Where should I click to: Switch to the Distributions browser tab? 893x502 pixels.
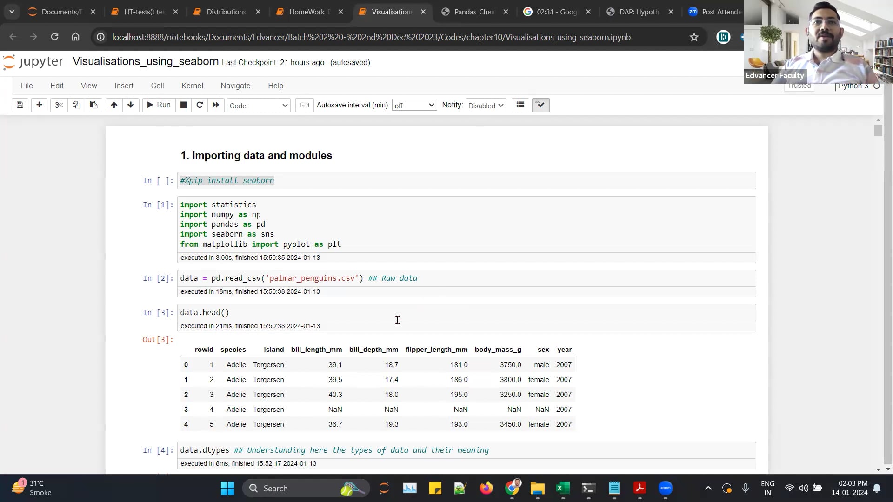[x=226, y=12]
